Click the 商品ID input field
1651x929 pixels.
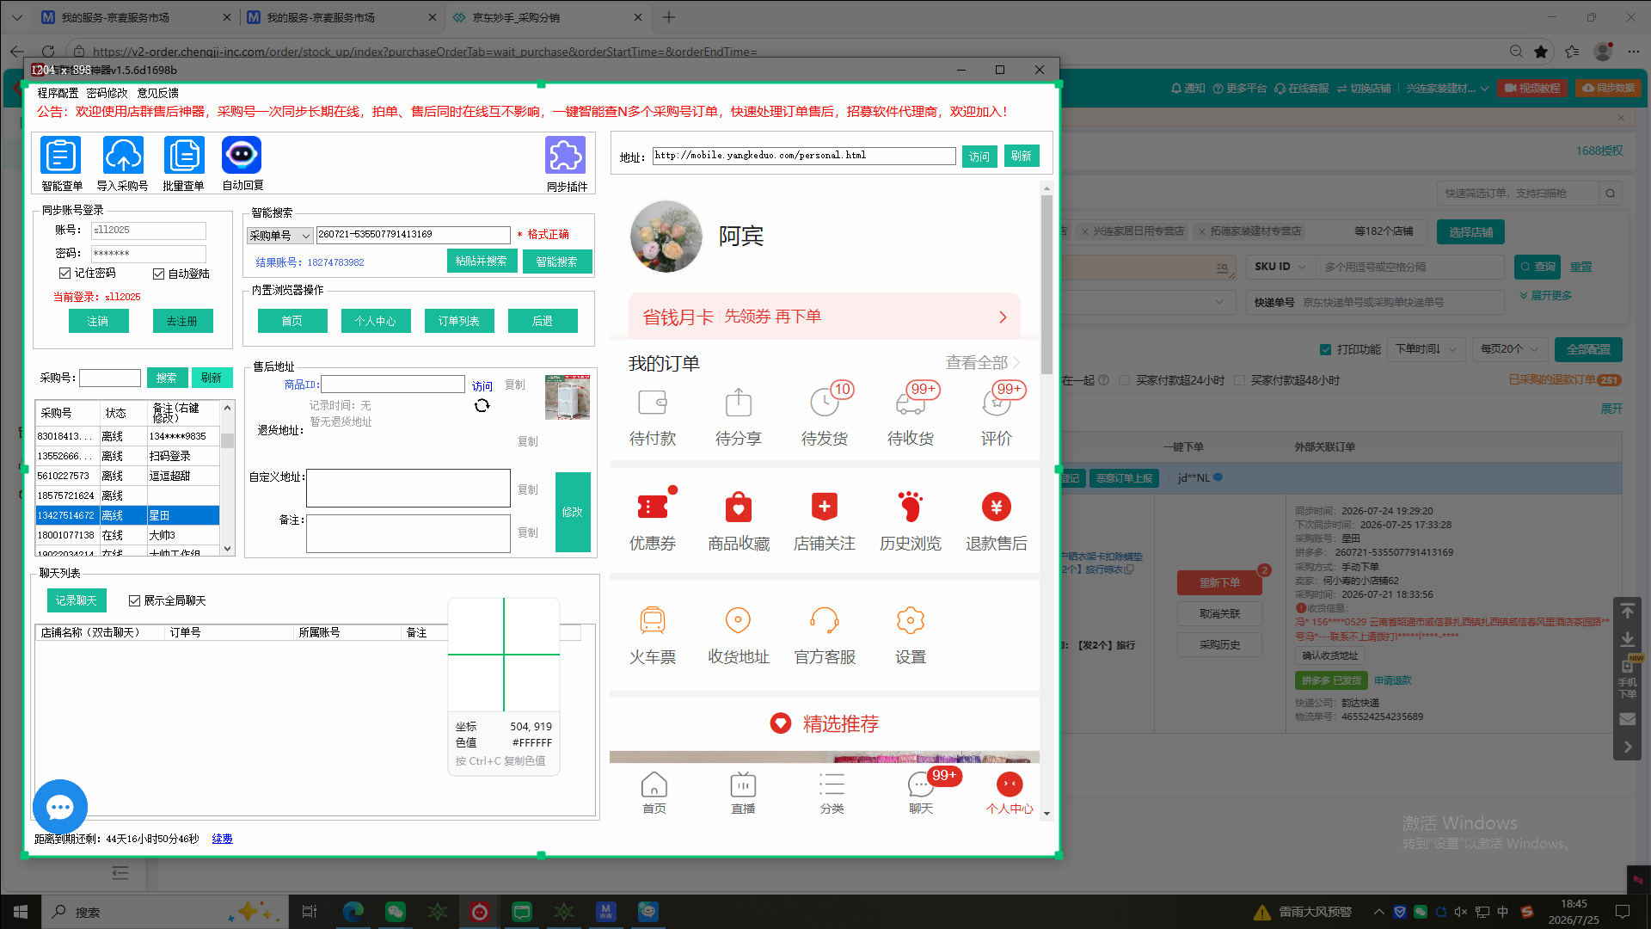pyautogui.click(x=393, y=385)
